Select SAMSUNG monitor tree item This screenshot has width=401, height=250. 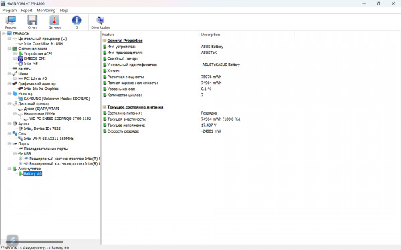pyautogui.click(x=57, y=99)
